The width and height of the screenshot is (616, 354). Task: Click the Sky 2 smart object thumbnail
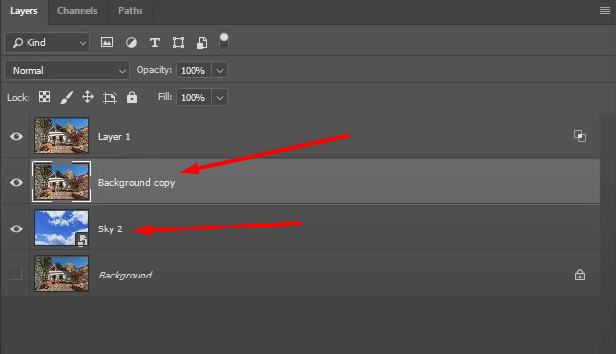[62, 228]
